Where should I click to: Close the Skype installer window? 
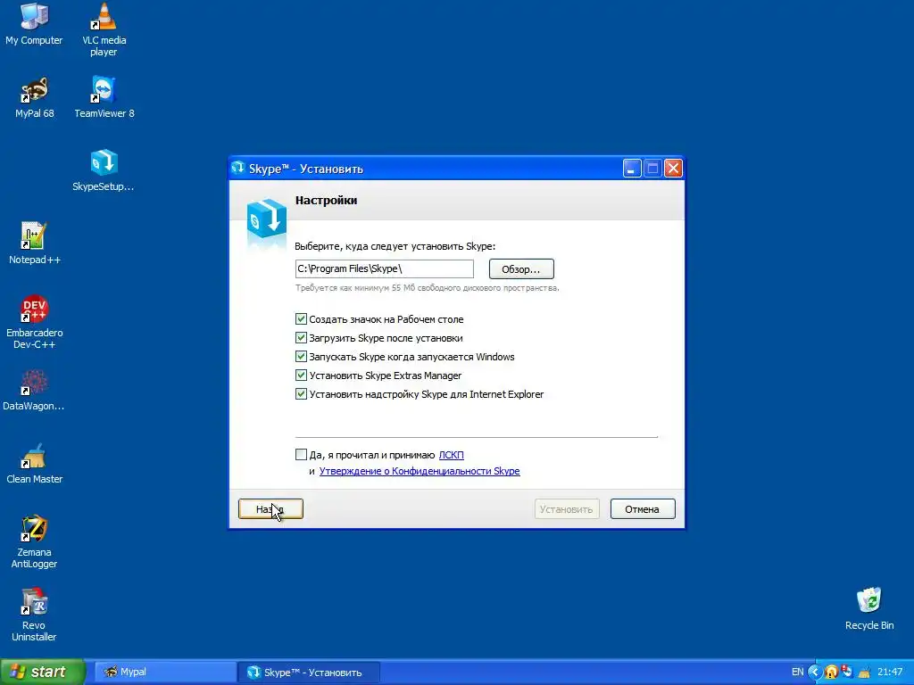pyautogui.click(x=673, y=169)
